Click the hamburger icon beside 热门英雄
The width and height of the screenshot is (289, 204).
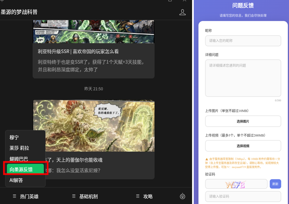[x=14, y=196]
